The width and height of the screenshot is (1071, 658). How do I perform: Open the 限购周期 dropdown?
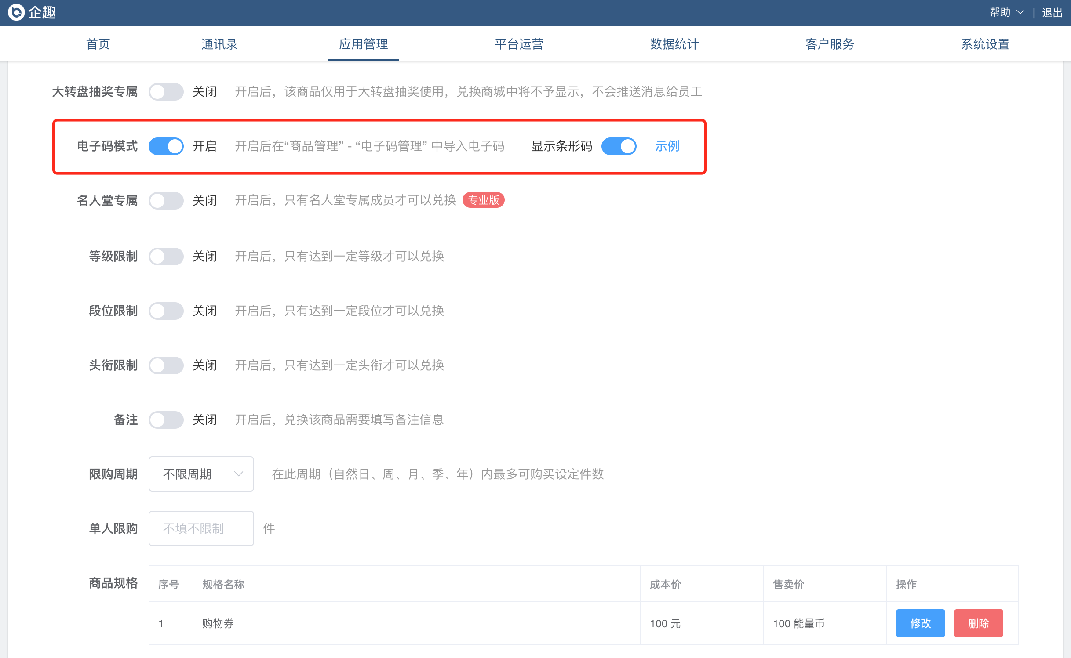(201, 474)
